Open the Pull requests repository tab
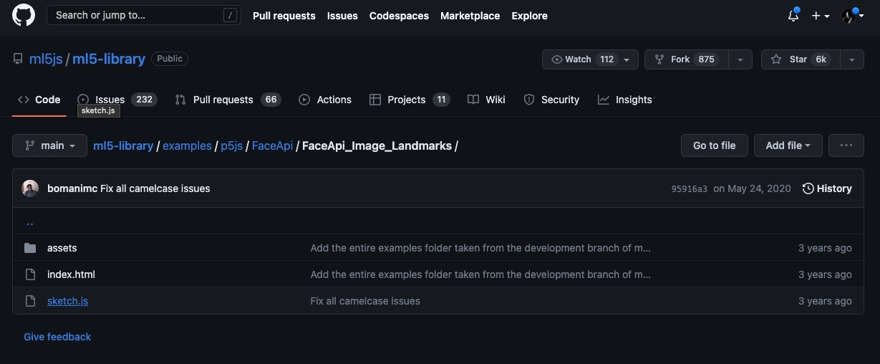 tap(223, 100)
